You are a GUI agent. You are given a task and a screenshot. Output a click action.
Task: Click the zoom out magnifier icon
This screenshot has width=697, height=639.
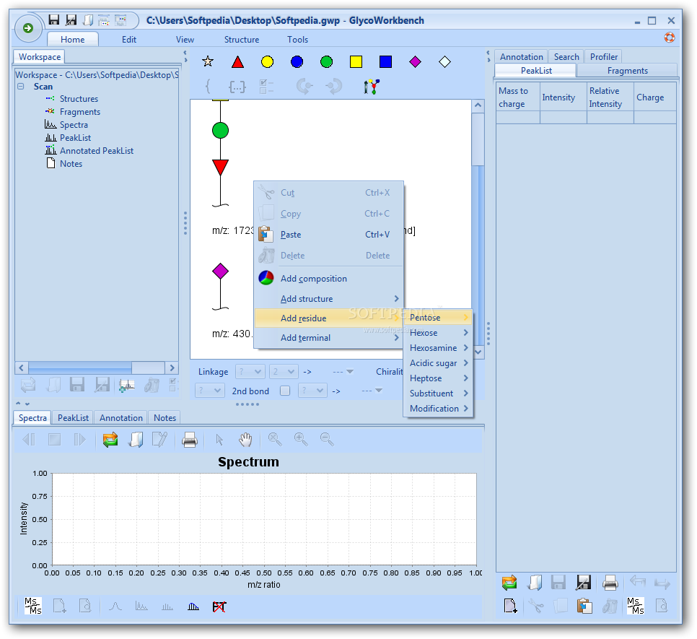pyautogui.click(x=327, y=439)
